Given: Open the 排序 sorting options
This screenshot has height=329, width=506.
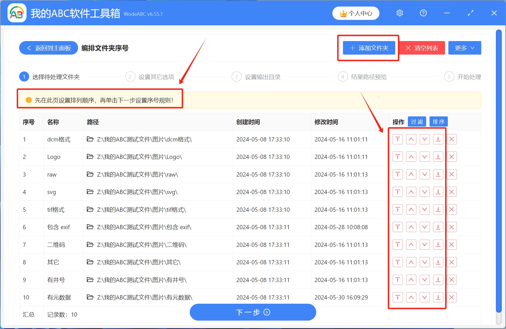Looking at the screenshot, I should [439, 121].
